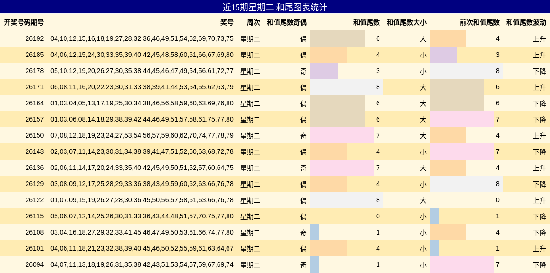Select issue number 26164

pos(35,103)
